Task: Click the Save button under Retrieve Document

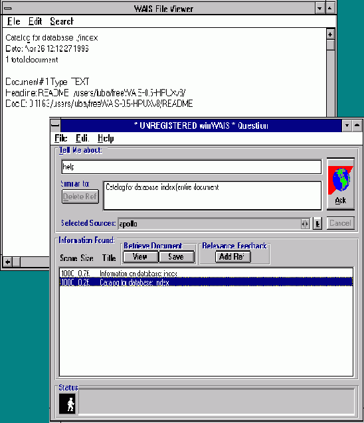Action: 177,256
